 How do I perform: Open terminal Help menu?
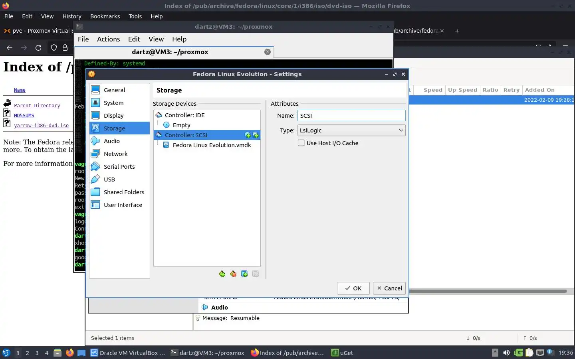coord(179,39)
